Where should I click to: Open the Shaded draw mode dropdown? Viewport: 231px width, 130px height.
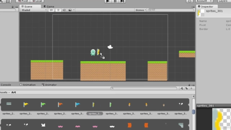pos(34,10)
